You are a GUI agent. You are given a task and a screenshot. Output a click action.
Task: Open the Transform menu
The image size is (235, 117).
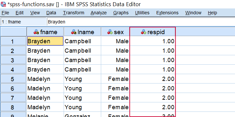[73, 13]
